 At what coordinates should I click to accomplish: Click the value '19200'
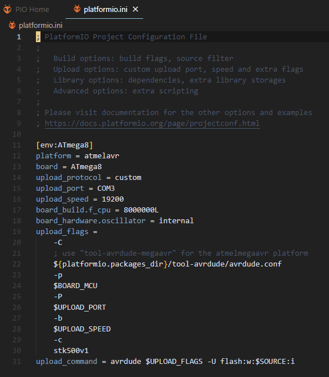coord(113,199)
